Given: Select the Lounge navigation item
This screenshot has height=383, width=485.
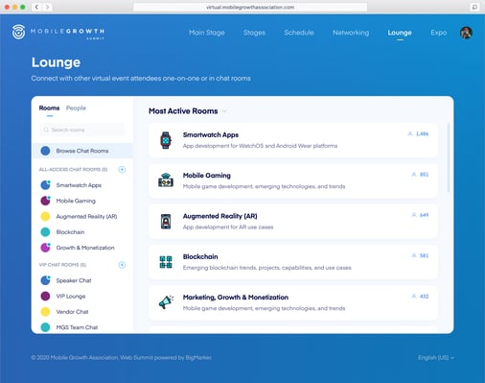Looking at the screenshot, I should [x=400, y=33].
